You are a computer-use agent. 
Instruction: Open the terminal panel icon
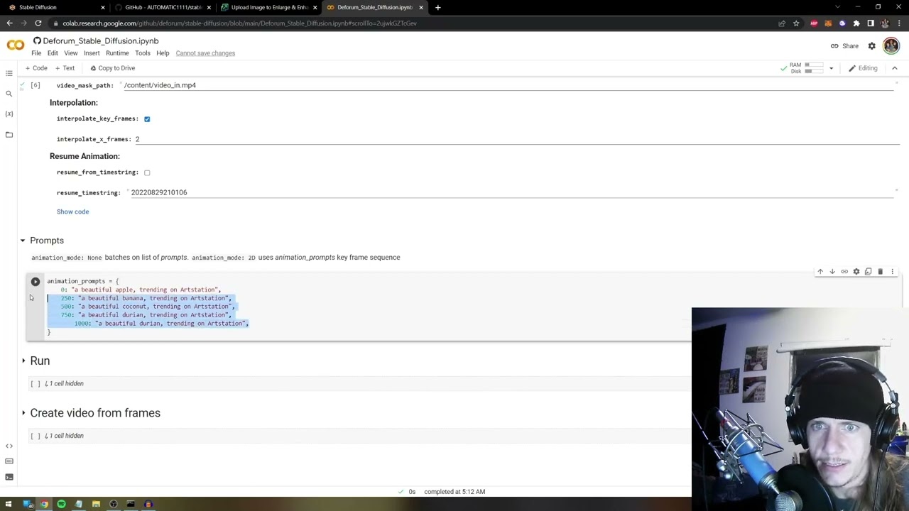coord(9,477)
